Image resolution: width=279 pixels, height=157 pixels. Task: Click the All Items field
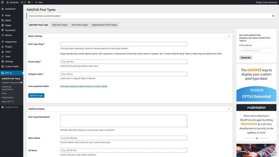(124, 150)
